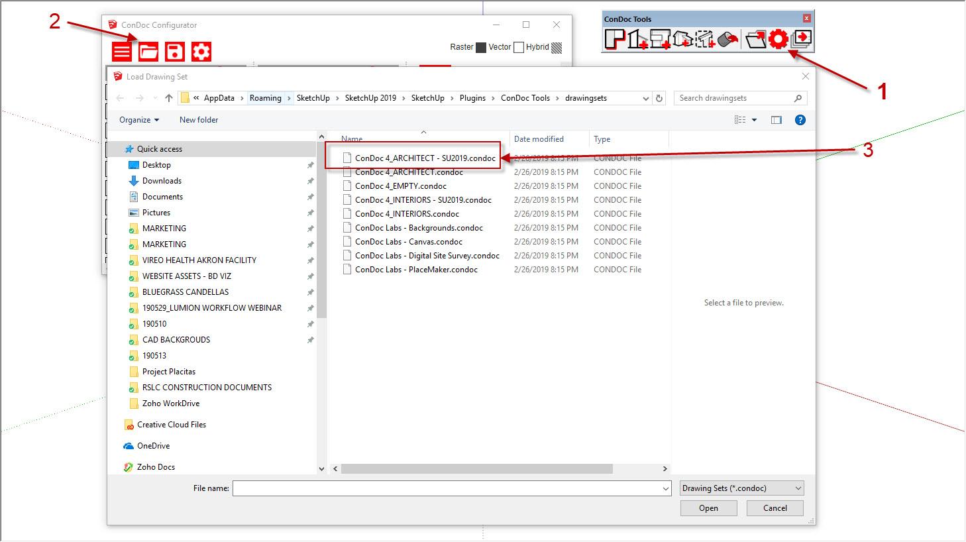Open the red hamburger menu in Configurator
This screenshot has width=966, height=542.
pos(122,52)
